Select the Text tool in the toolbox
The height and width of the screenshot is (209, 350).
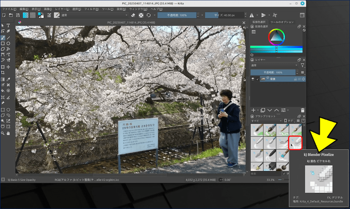click(8, 26)
